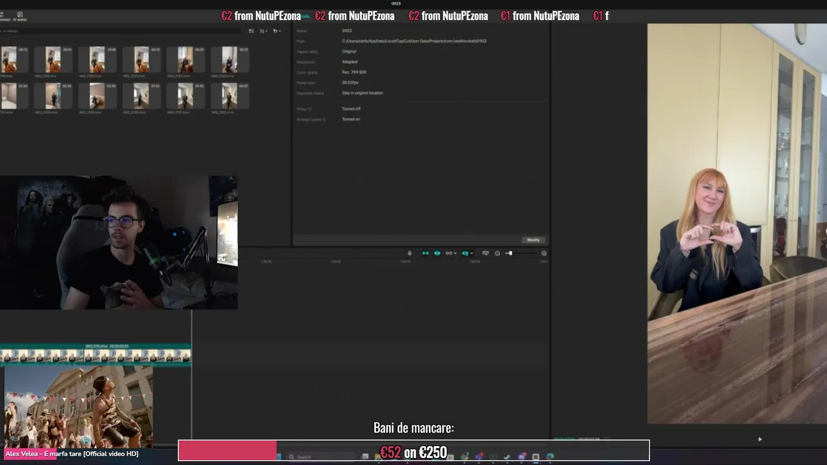Click the timeline cover preview icon
Viewport: 827px width, 465px height.
[x=485, y=253]
